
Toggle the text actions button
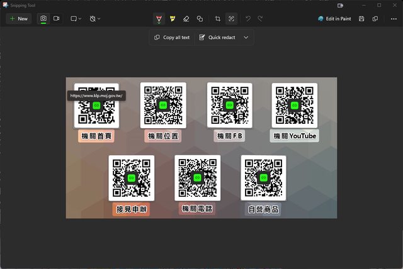231,19
